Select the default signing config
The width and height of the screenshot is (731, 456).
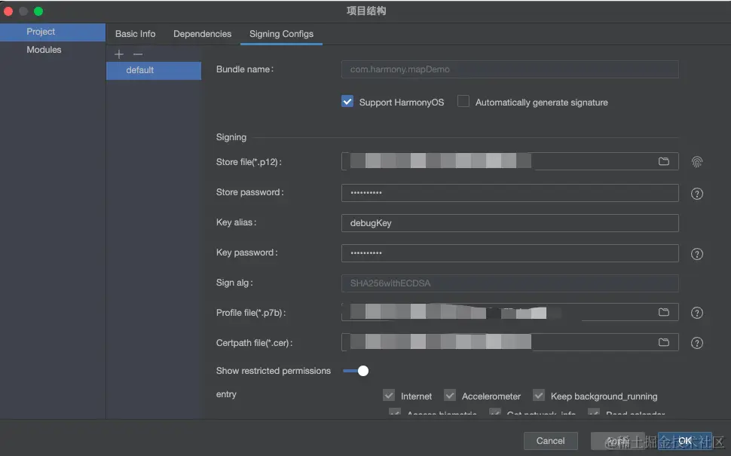pyautogui.click(x=154, y=70)
